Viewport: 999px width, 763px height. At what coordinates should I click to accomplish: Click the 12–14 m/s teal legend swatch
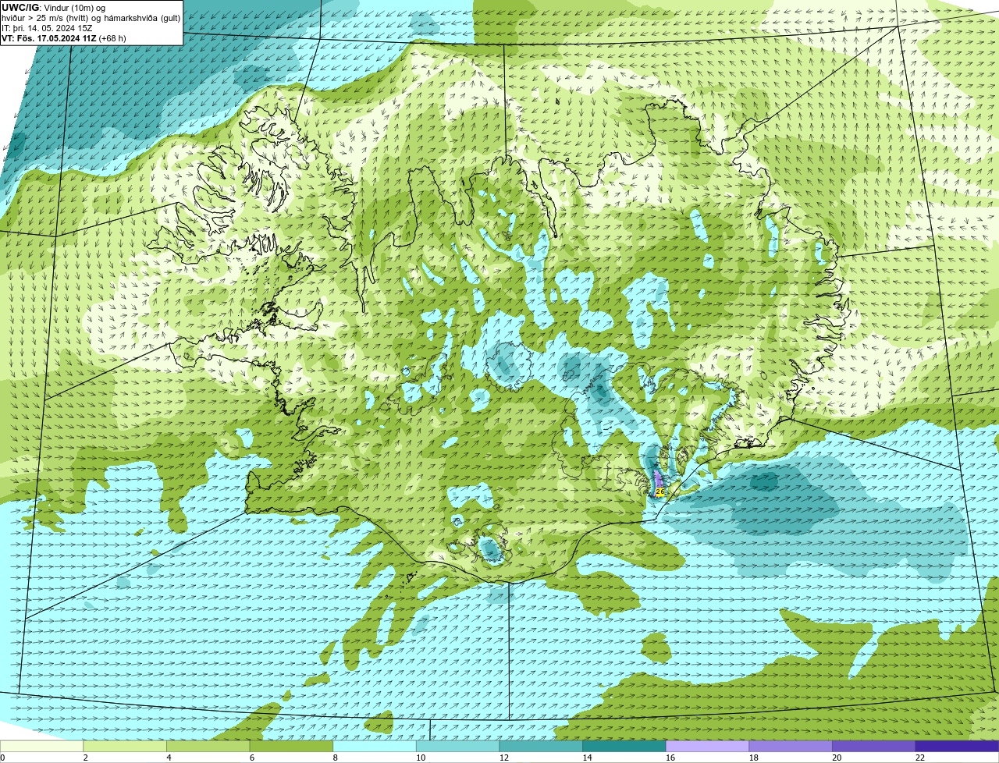click(x=541, y=746)
